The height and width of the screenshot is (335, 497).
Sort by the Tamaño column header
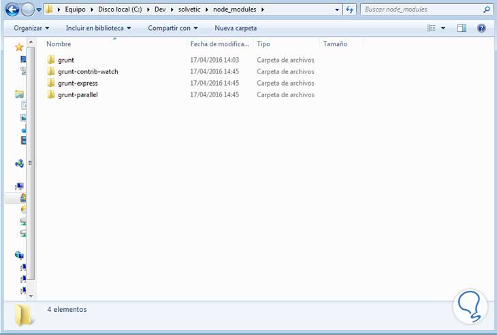(340, 44)
